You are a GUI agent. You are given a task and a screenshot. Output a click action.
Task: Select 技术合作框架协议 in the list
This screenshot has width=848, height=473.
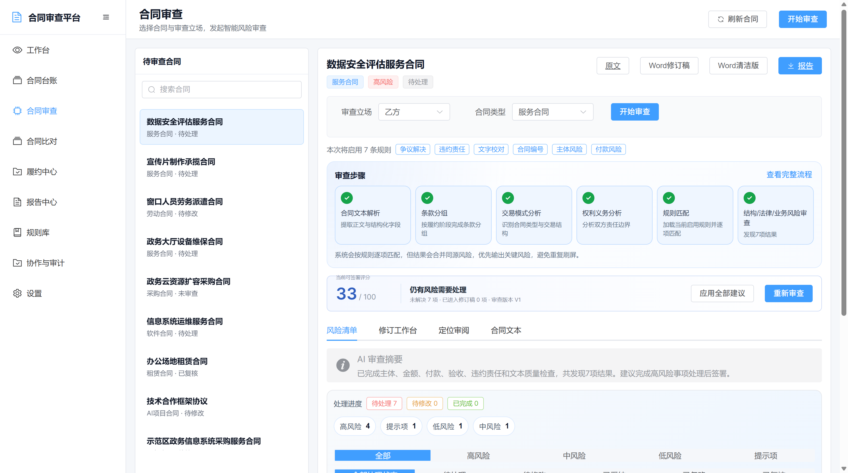tap(222, 406)
